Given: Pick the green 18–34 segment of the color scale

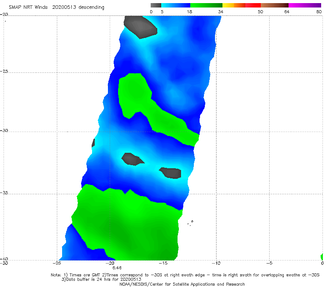Looking at the screenshot, I should pyautogui.click(x=206, y=5).
